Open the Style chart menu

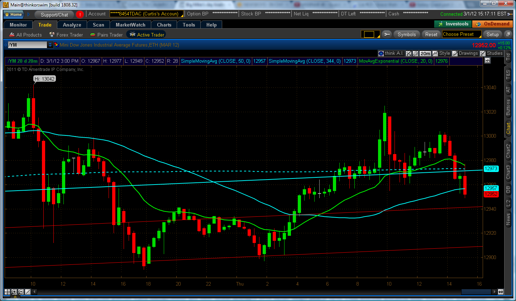pos(441,53)
